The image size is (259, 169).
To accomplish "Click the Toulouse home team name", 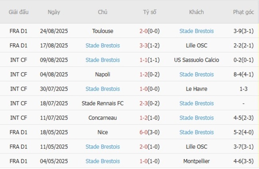I will coord(102,31).
